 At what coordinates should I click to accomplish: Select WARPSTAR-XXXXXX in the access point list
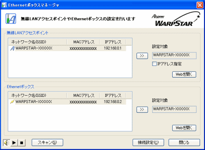[34, 48]
